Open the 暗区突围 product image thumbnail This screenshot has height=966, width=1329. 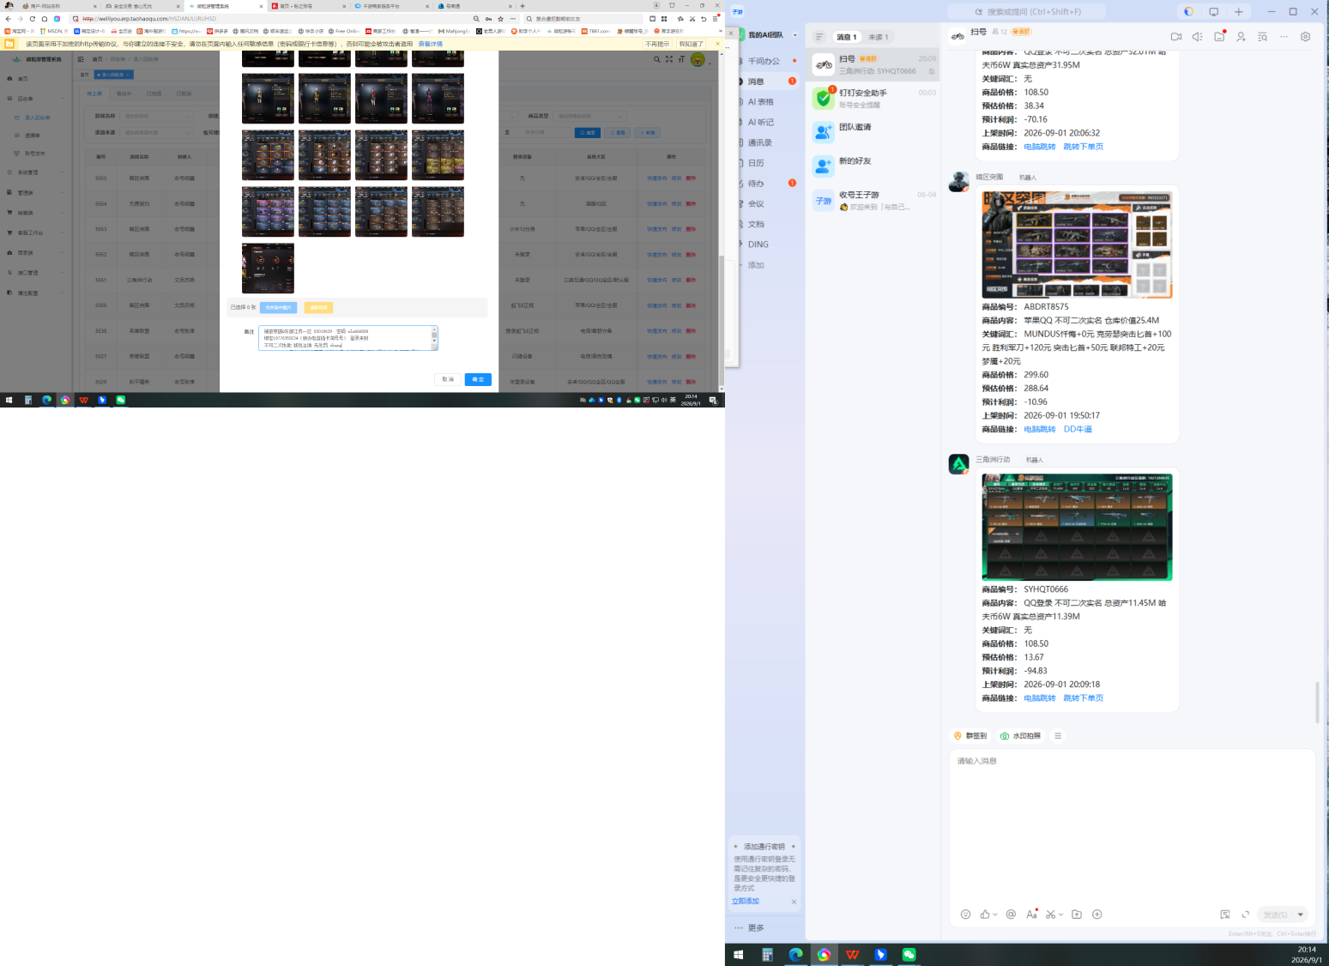click(x=1077, y=245)
